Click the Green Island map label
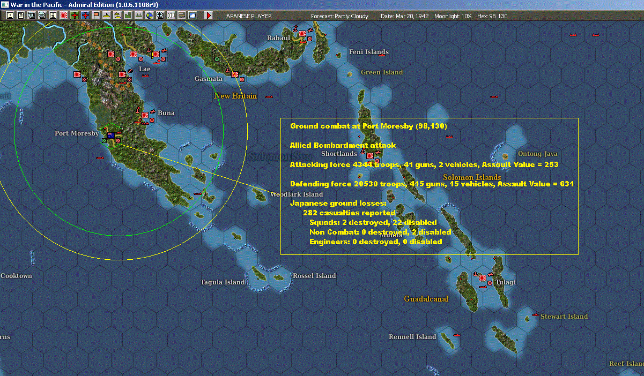644x376 pixels. tap(382, 72)
